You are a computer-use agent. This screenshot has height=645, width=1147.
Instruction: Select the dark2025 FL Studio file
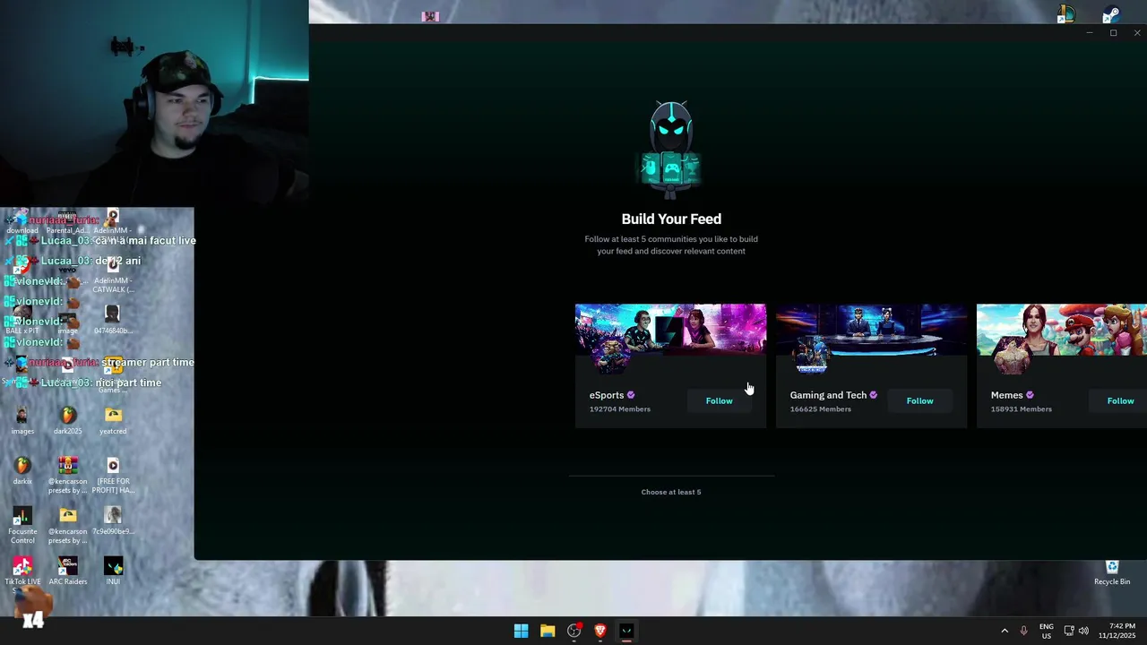point(67,420)
